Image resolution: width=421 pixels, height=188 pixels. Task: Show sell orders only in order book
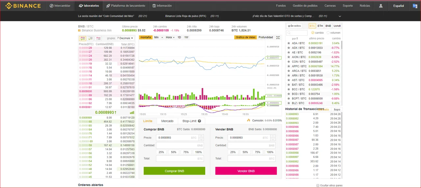click(98, 38)
